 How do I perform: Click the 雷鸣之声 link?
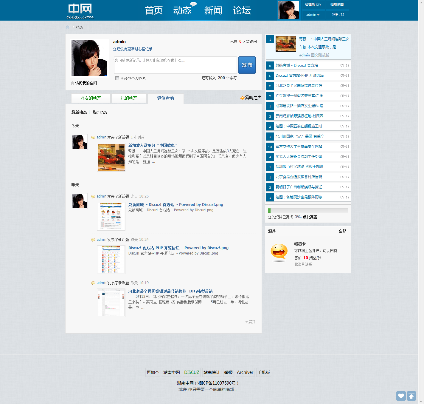point(253,98)
